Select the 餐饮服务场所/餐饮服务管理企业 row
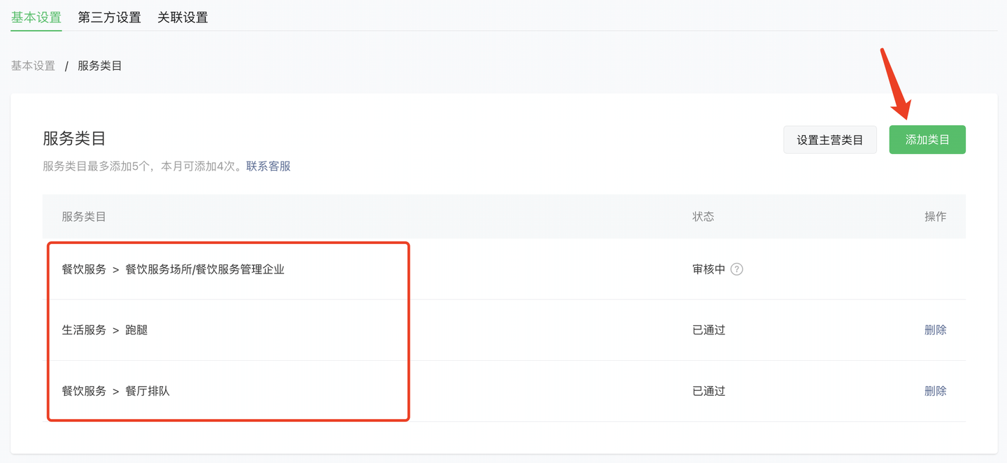Screen dimensions: 1007x463 [x=503, y=269]
